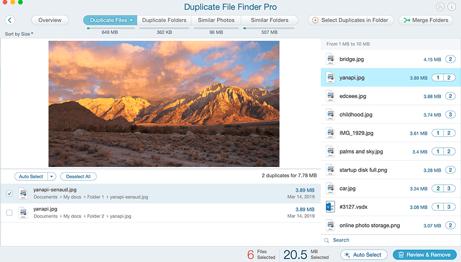
Task: Click the 6 Files Selected counter
Action: [261, 254]
